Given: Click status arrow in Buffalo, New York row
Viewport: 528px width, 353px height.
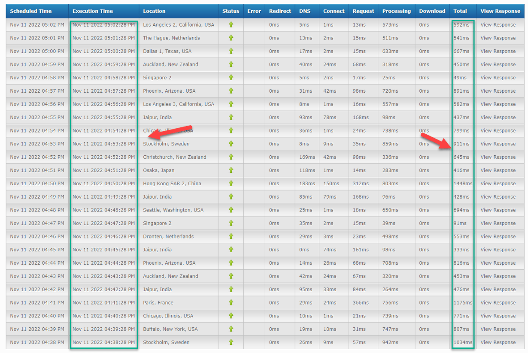Looking at the screenshot, I should 231,329.
